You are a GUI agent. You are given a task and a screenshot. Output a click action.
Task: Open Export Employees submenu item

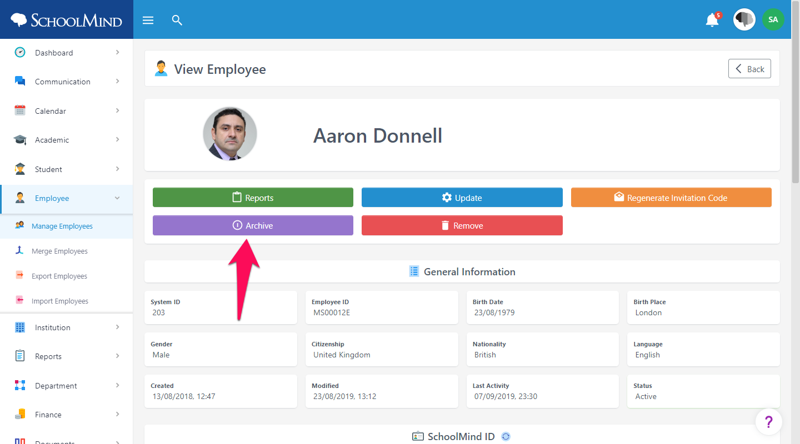(67, 276)
